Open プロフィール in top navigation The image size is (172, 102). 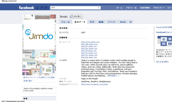click(131, 8)
